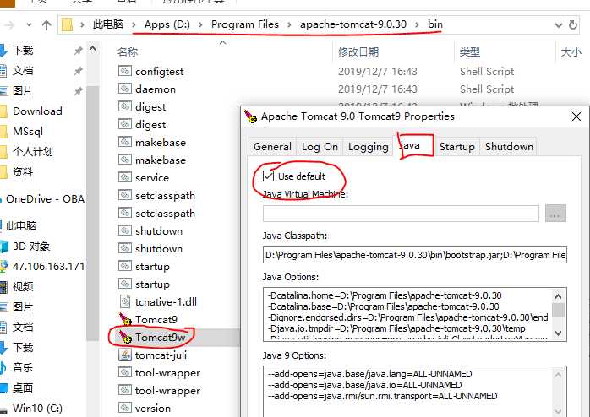Switch to the General tab
590x417 pixels.
click(272, 147)
